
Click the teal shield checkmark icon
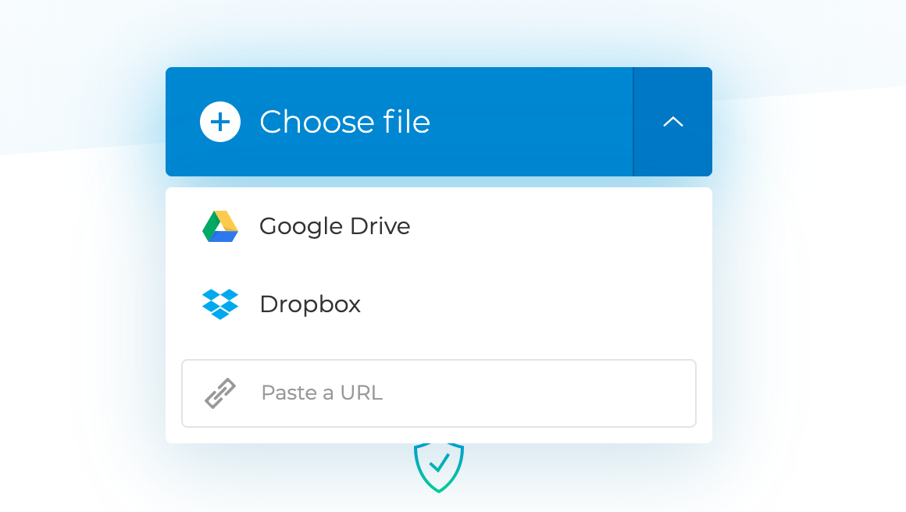(x=439, y=467)
